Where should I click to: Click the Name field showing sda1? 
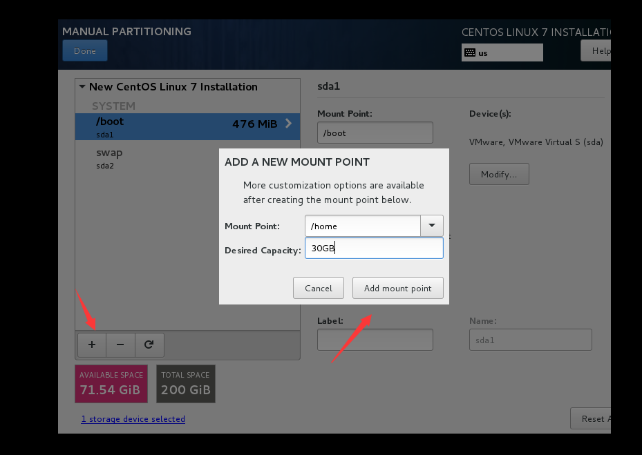(531, 340)
